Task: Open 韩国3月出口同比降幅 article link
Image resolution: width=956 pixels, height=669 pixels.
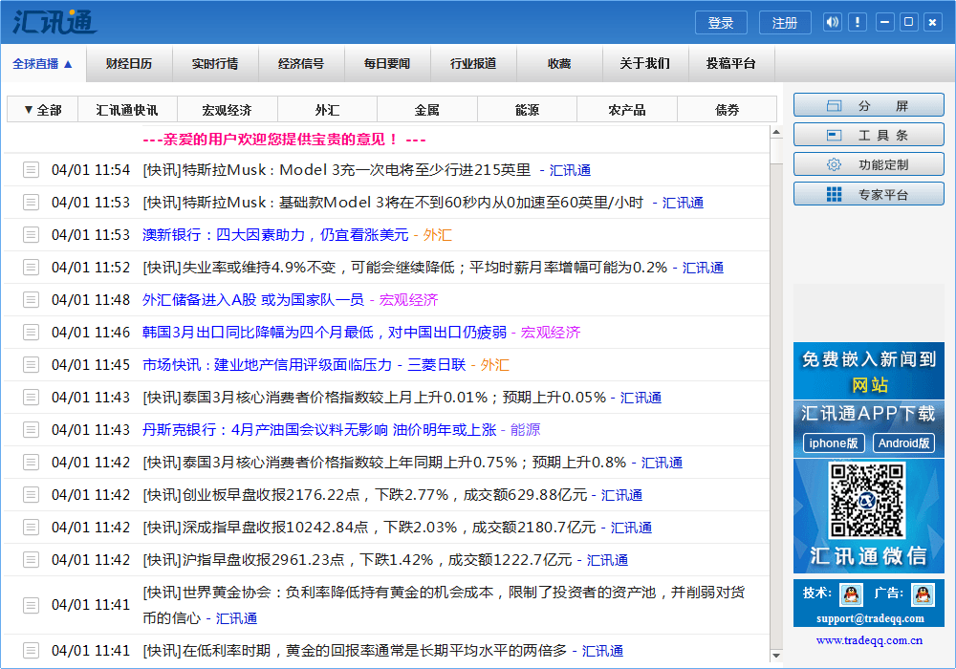Action: coord(324,332)
